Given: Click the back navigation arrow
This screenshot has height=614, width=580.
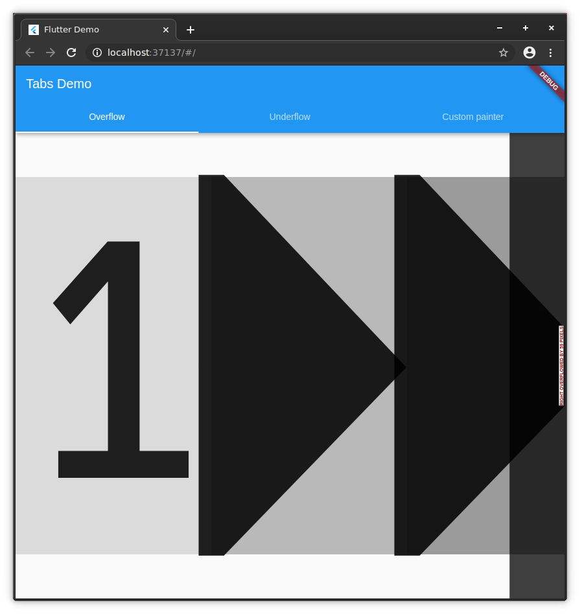Looking at the screenshot, I should coord(29,53).
